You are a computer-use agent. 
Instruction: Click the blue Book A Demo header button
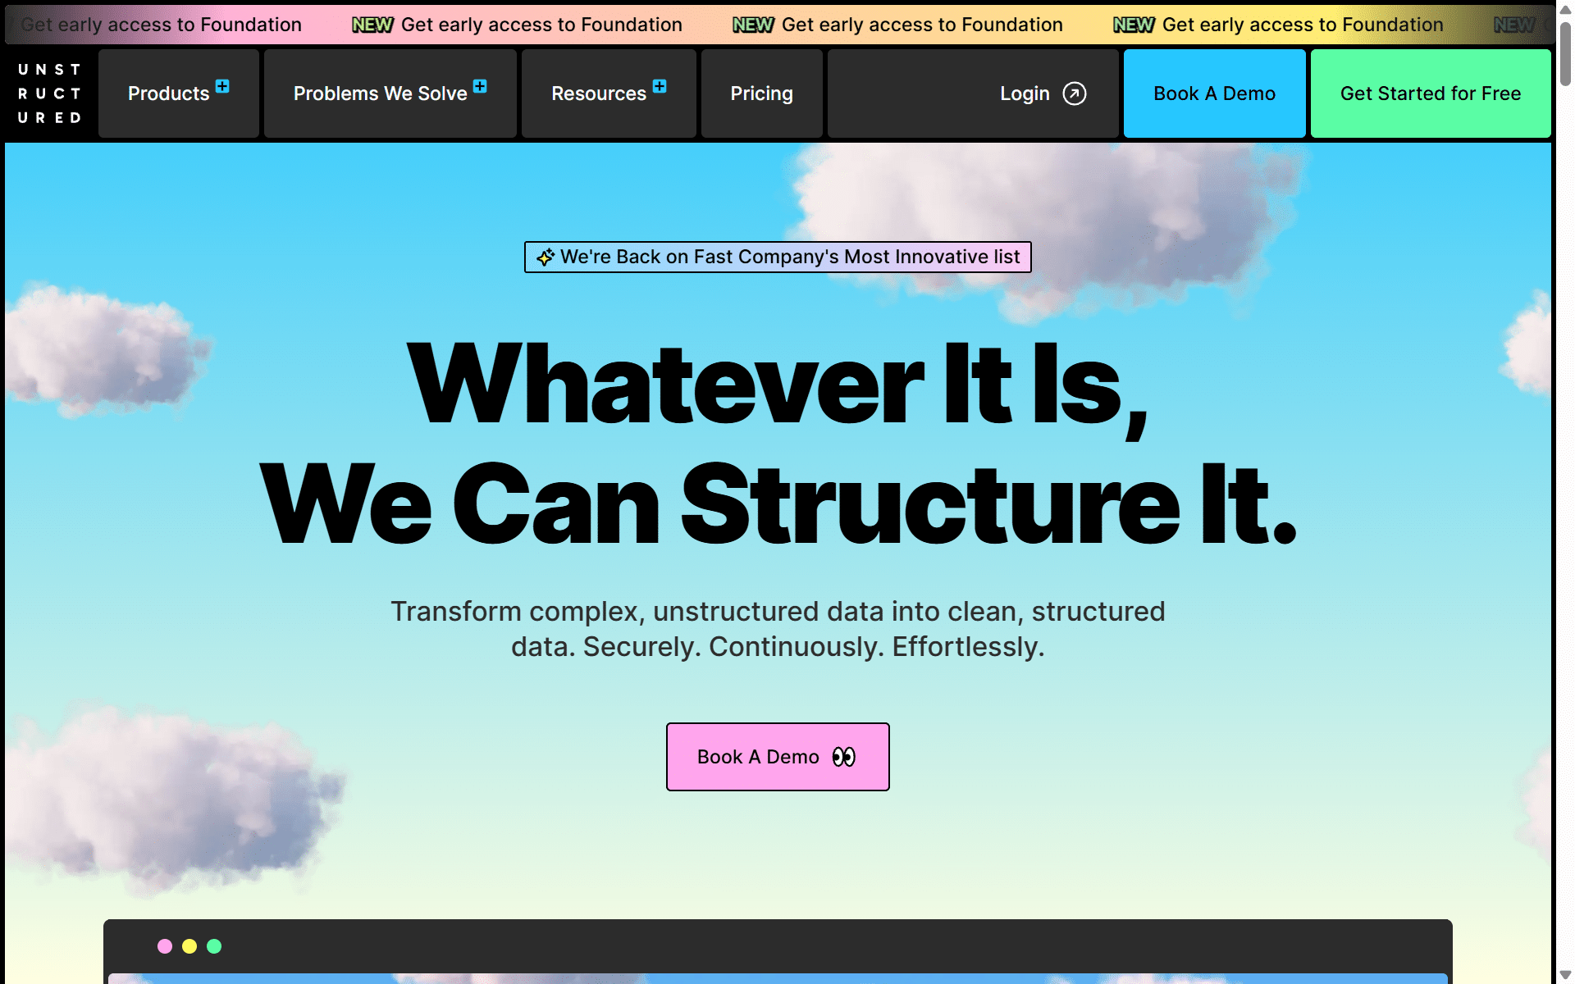1215,93
